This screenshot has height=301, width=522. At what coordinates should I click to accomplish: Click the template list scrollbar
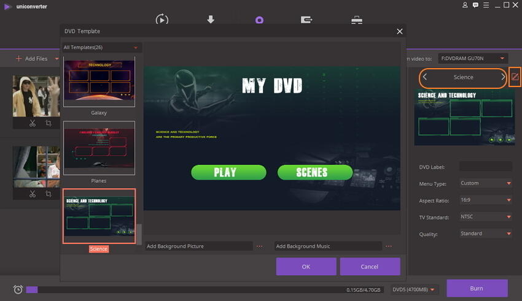139,234
